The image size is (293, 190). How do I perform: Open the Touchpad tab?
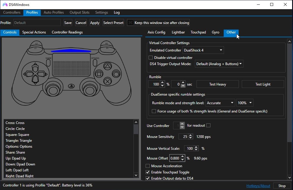tap(198, 32)
